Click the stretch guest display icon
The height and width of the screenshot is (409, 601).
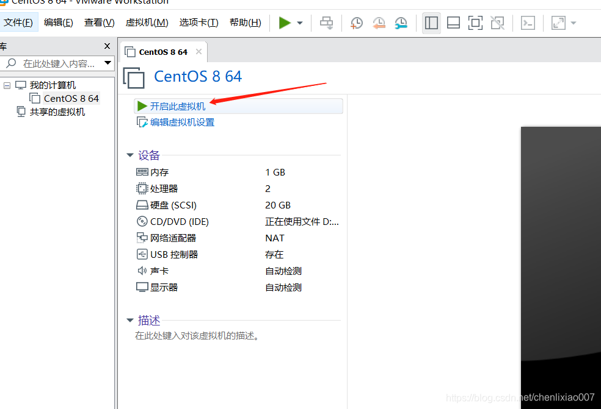pyautogui.click(x=558, y=23)
